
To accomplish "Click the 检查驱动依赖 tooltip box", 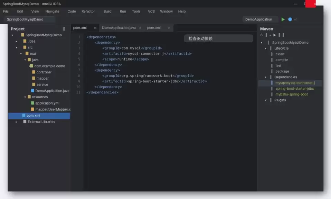I will click(x=218, y=38).
